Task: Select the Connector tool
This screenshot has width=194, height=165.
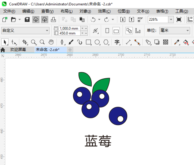Action: pos(137,42)
